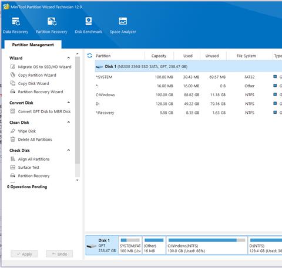282x268 pixels.
Task: Click the sidebar vertical scrollbar thumb
Action: (78, 110)
